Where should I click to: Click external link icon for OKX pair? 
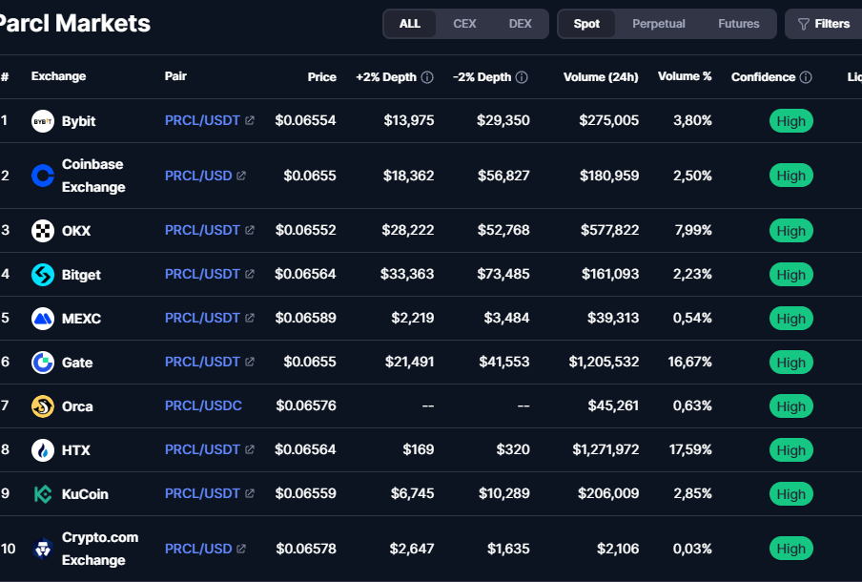pos(250,230)
